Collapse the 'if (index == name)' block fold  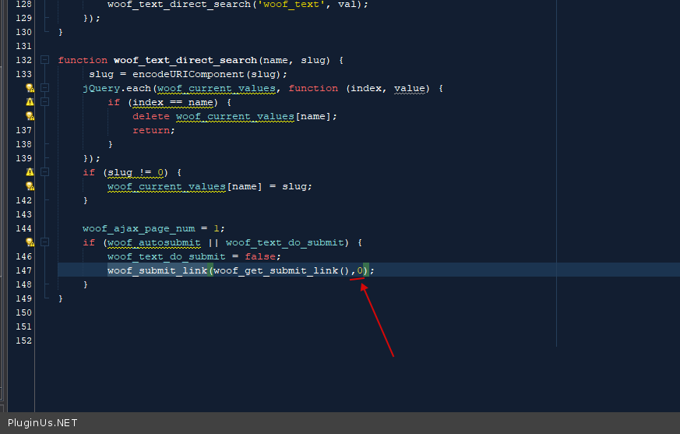(x=44, y=102)
